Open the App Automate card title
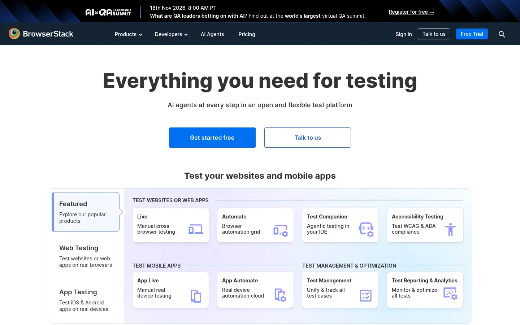Viewport: 520px width, 325px height. point(240,281)
